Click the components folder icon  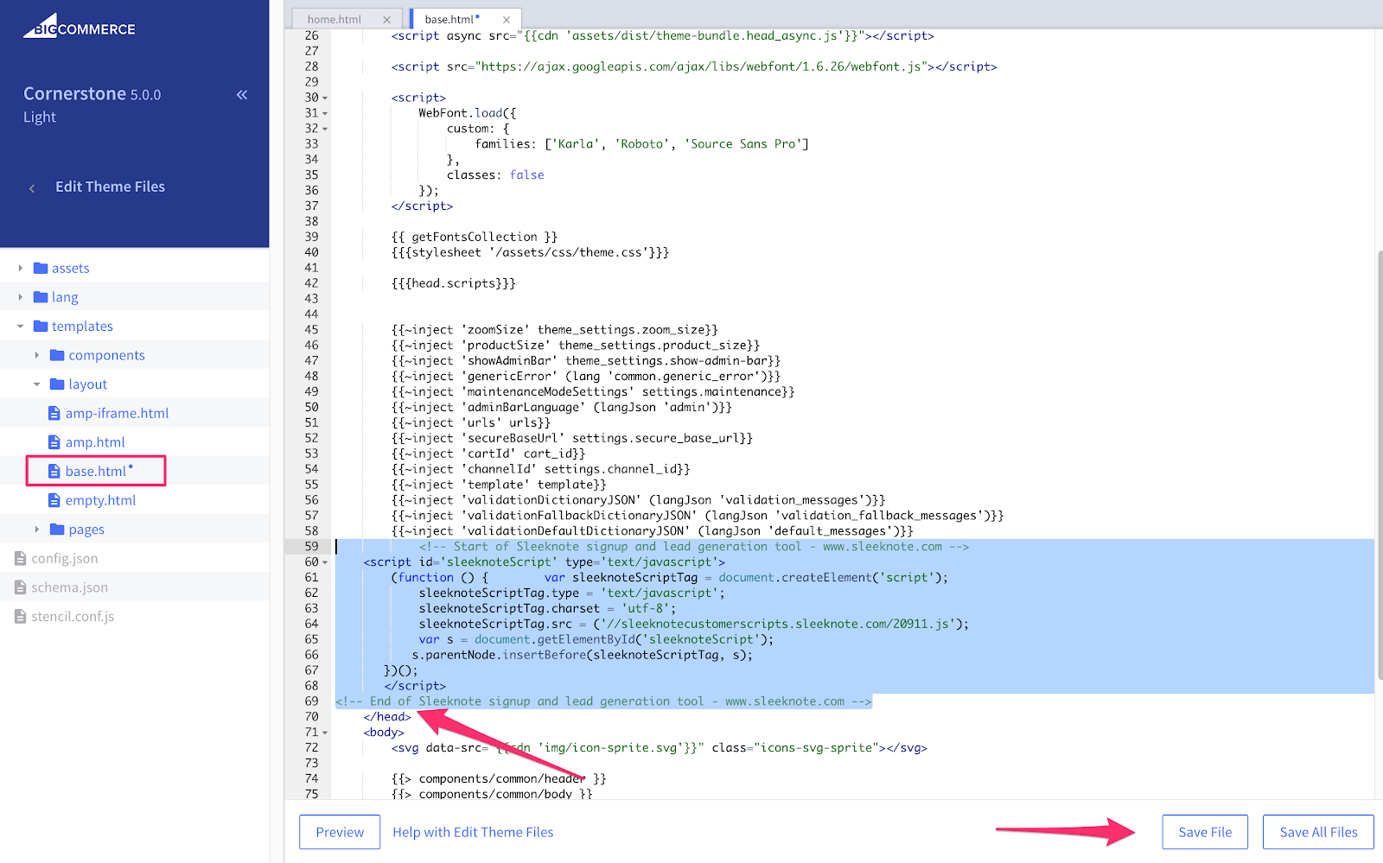(x=58, y=355)
